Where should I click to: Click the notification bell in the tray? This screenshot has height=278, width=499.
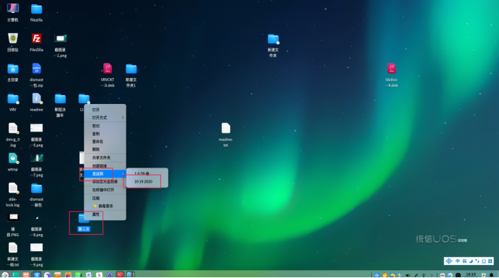[x=491, y=275]
